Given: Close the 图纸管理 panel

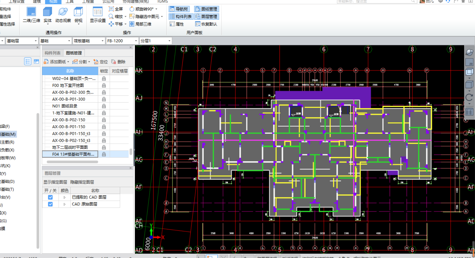Looking at the screenshot, I should tap(131, 47).
